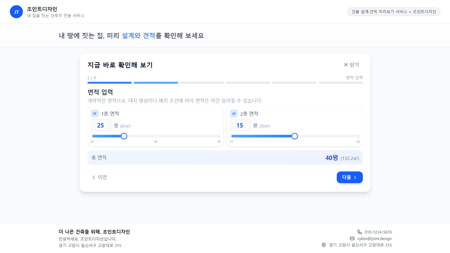Screen dimensions: 450x253
Task: Click the 010-1234-5678 phone number
Action: [x=378, y=232]
